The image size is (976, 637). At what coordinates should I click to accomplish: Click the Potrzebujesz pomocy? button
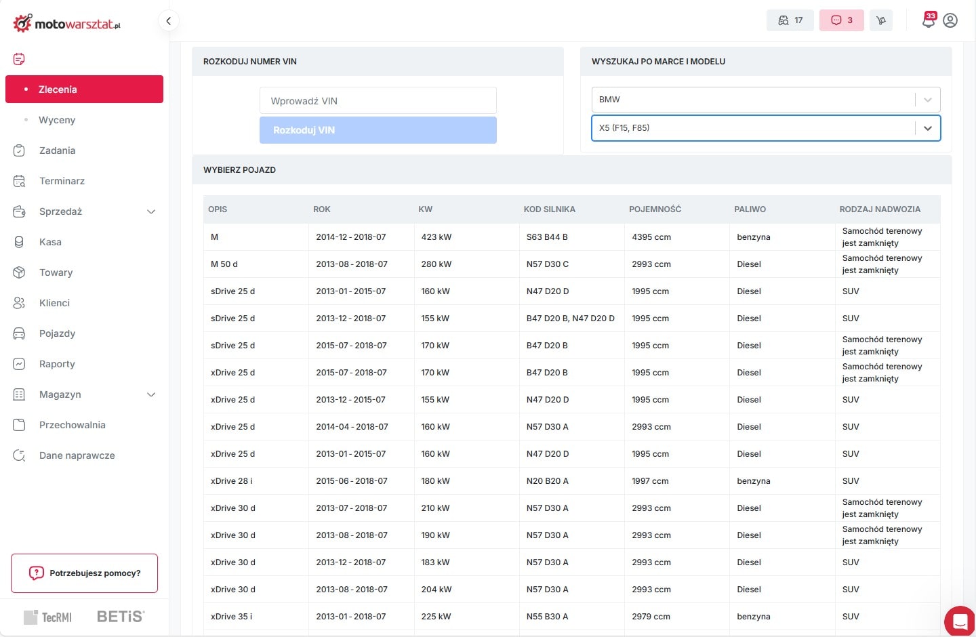(x=84, y=573)
